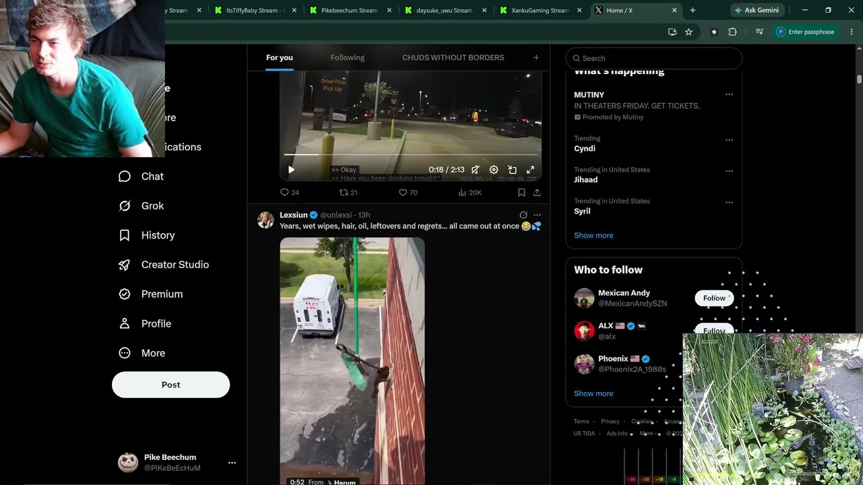Open the Premium verified-badge item

click(x=150, y=294)
